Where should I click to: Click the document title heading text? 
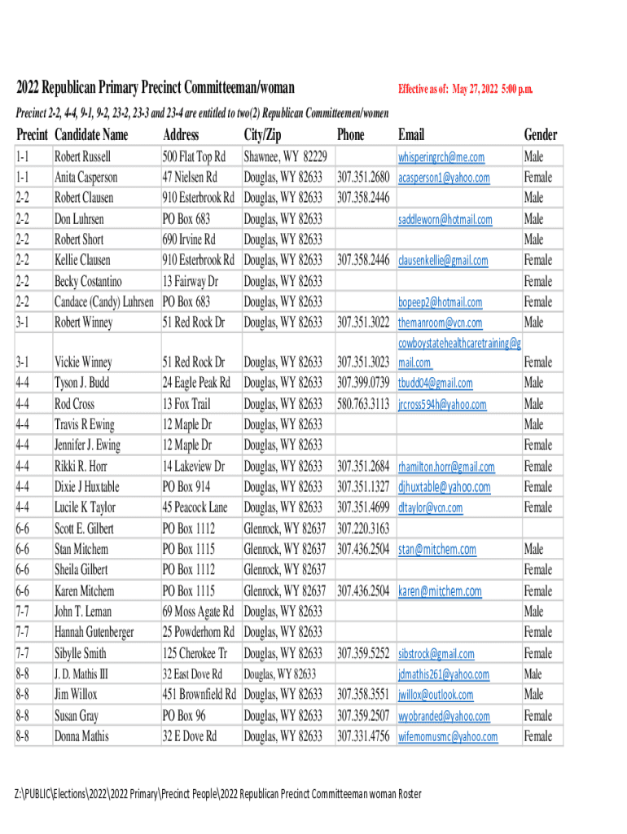(156, 87)
